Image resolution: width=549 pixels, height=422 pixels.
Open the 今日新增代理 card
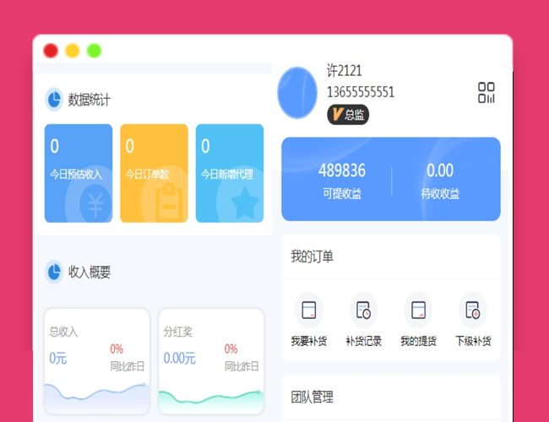point(230,173)
